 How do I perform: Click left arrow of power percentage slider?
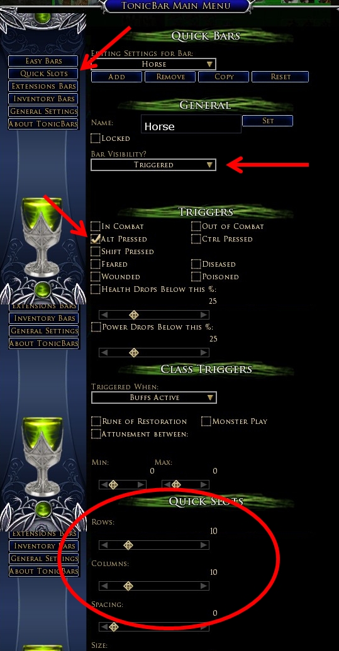coord(104,353)
